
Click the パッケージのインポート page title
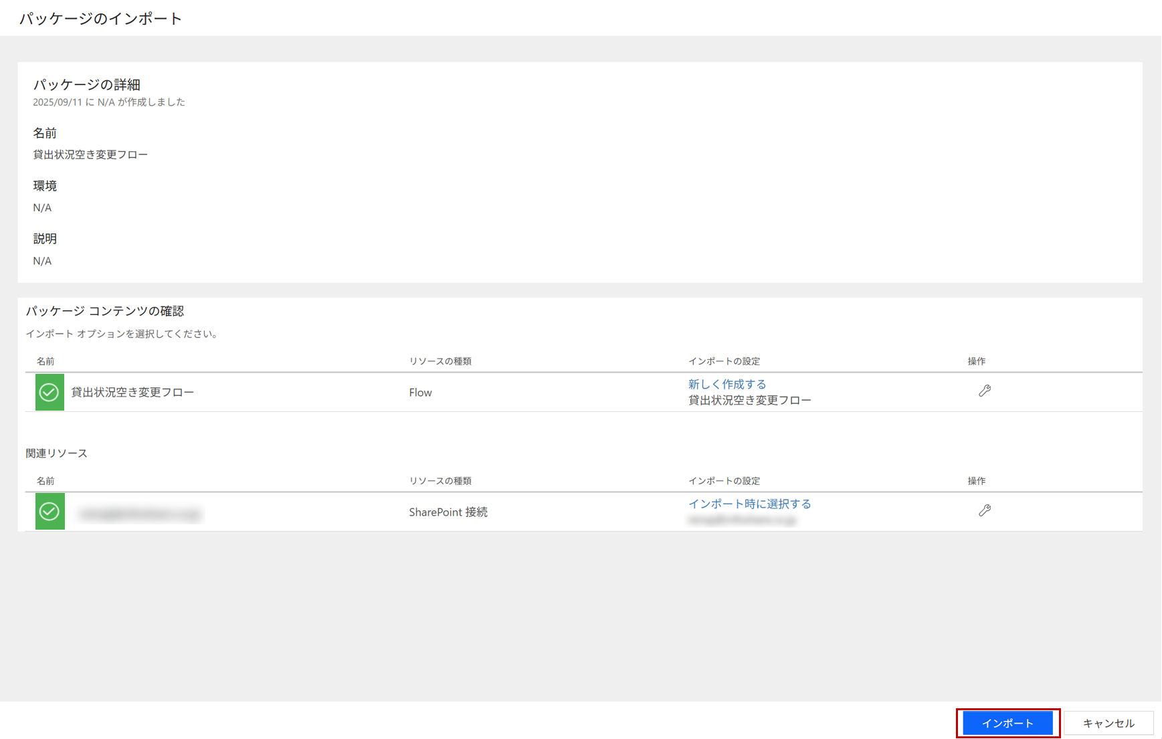click(100, 19)
